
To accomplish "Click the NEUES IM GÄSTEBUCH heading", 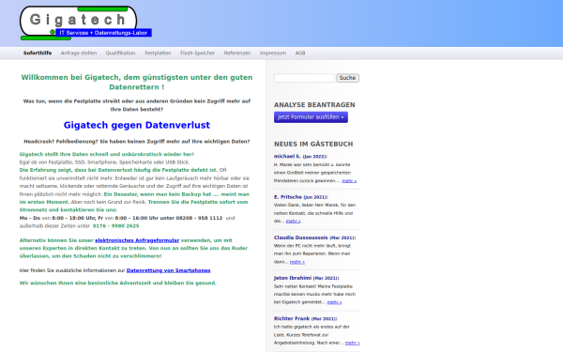I will coord(313,144).
